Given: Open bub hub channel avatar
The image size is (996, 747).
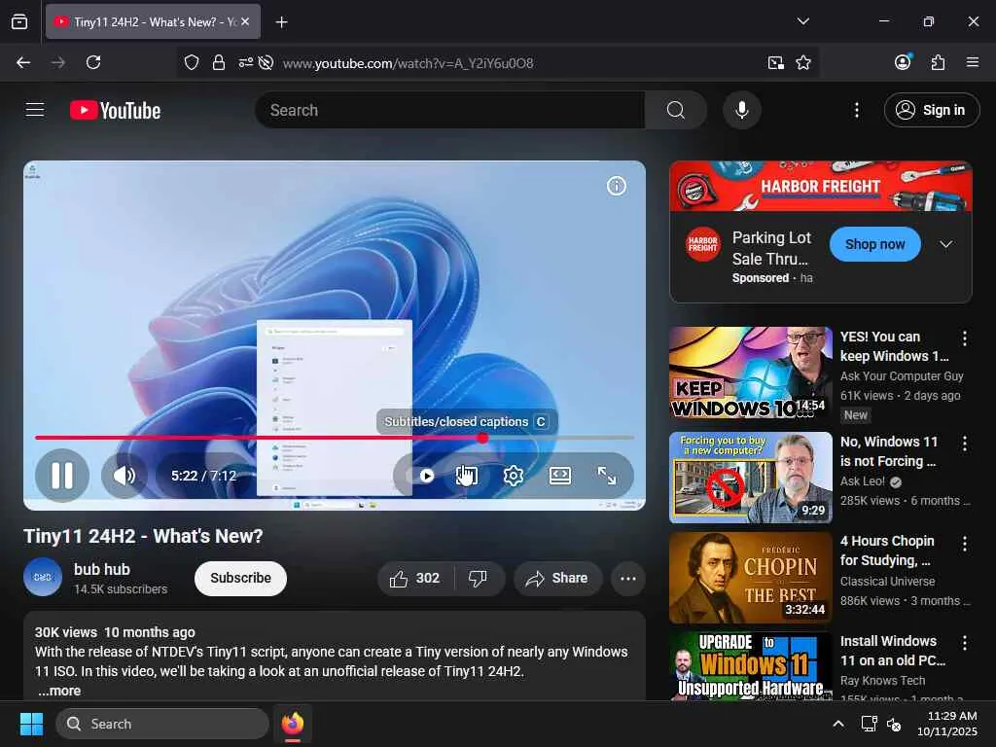Looking at the screenshot, I should [43, 578].
